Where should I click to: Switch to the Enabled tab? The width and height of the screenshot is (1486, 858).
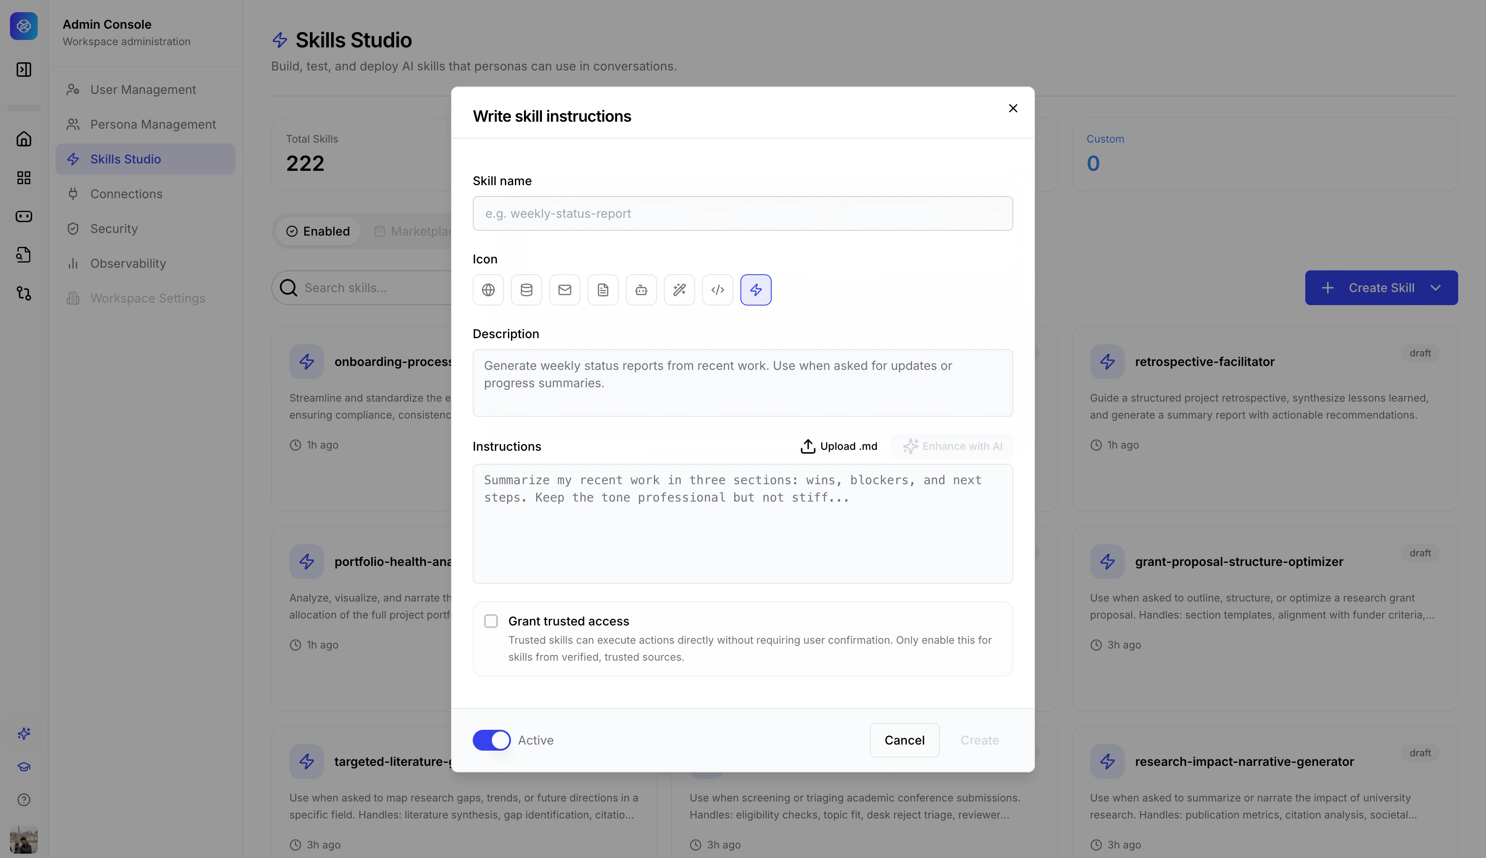point(318,232)
